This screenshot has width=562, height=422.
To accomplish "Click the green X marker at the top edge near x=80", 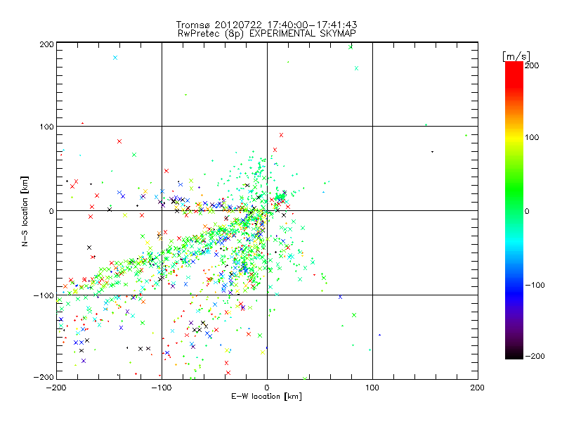I will [351, 47].
